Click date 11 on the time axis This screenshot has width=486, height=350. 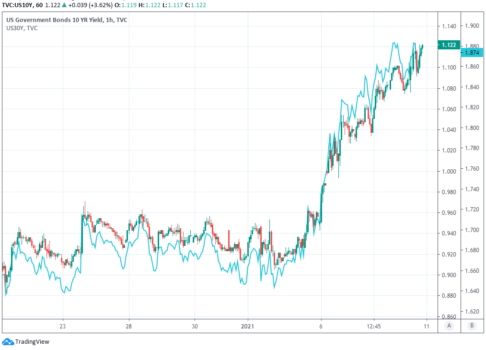(x=427, y=326)
